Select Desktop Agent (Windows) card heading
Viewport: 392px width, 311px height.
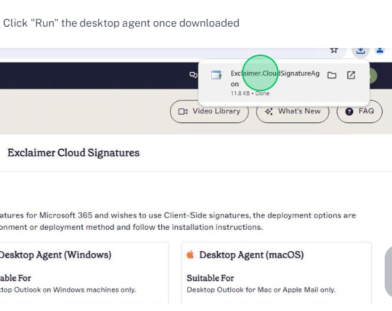pyautogui.click(x=55, y=255)
